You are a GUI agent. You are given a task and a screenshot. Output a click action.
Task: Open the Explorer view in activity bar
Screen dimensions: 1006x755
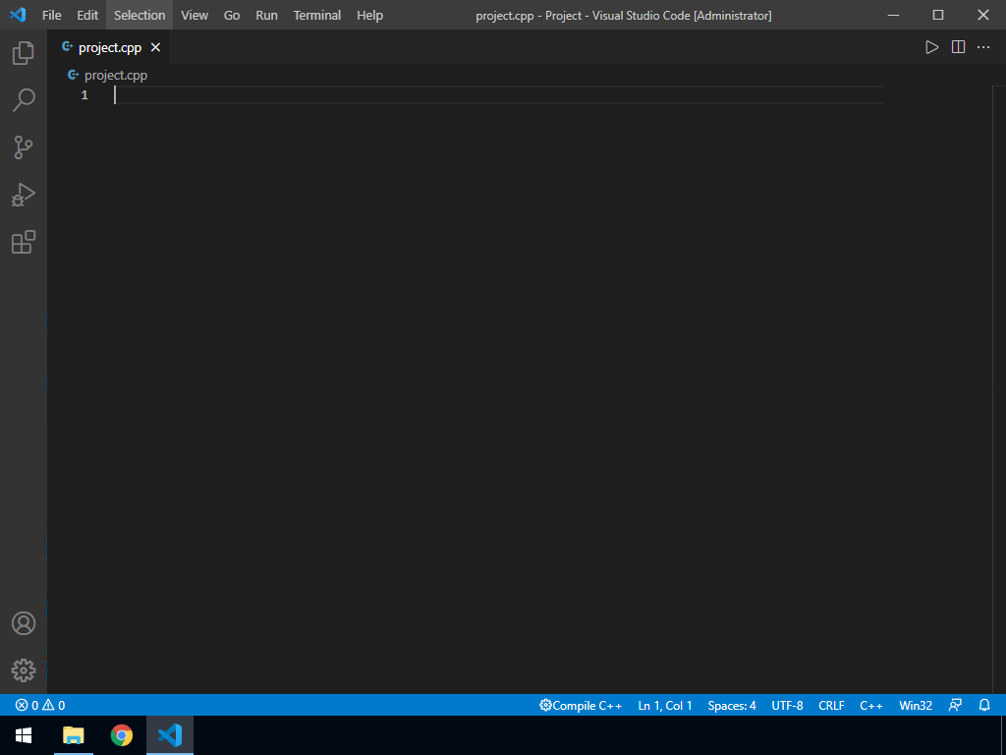(24, 53)
